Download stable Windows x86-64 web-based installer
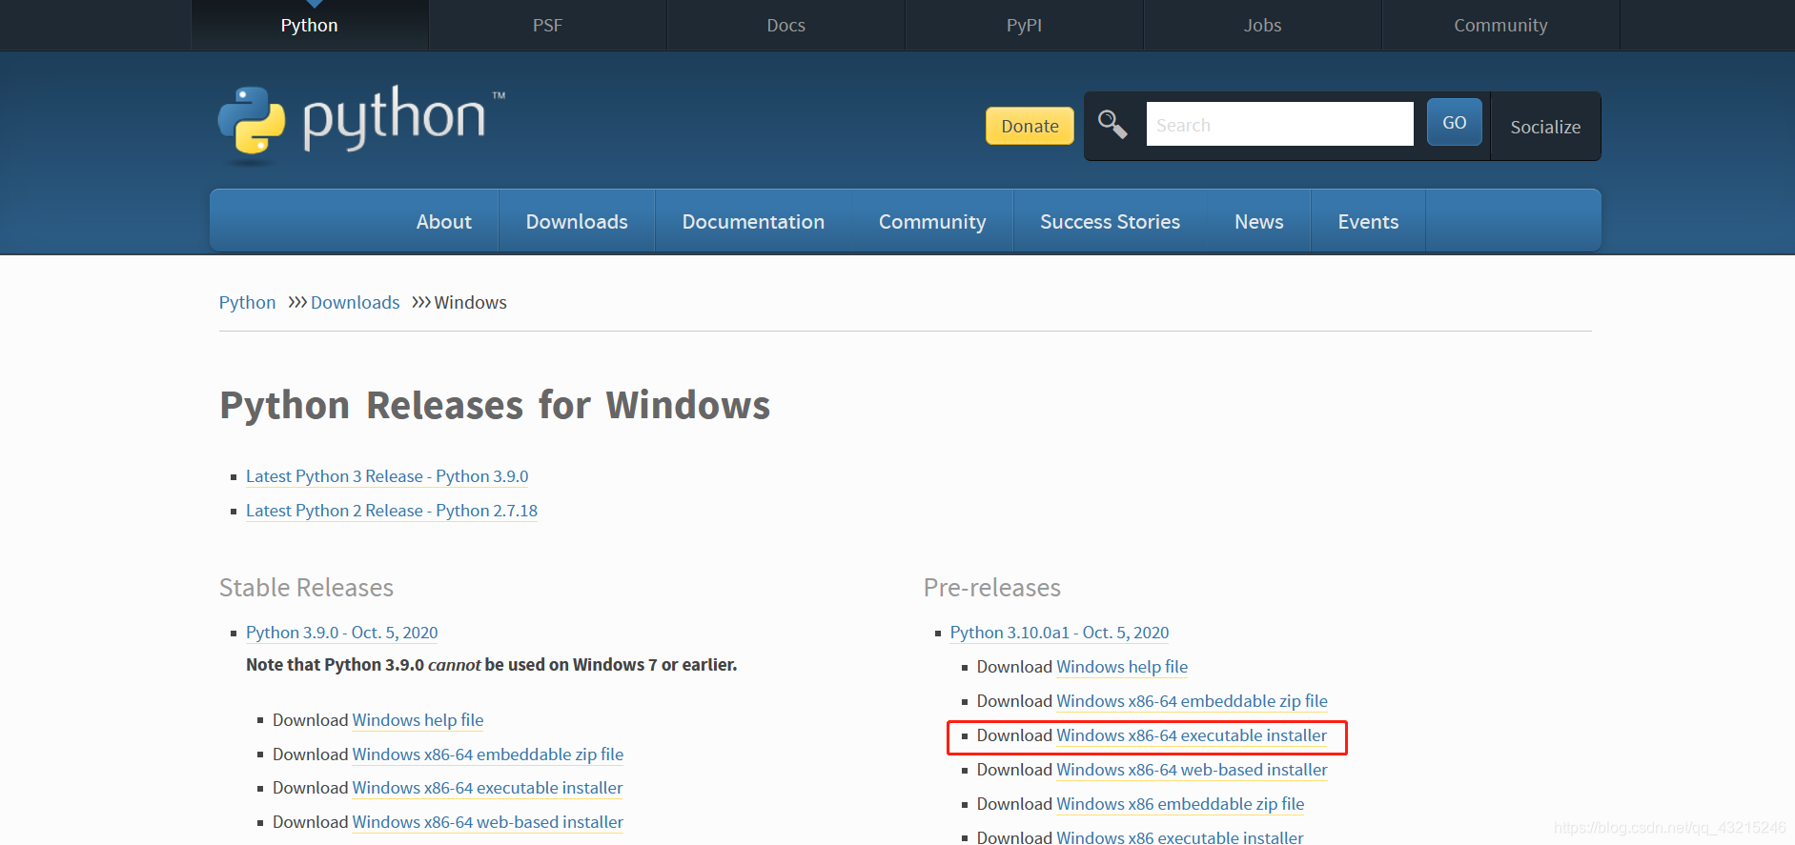Viewport: 1795px width, 845px height. [x=487, y=822]
